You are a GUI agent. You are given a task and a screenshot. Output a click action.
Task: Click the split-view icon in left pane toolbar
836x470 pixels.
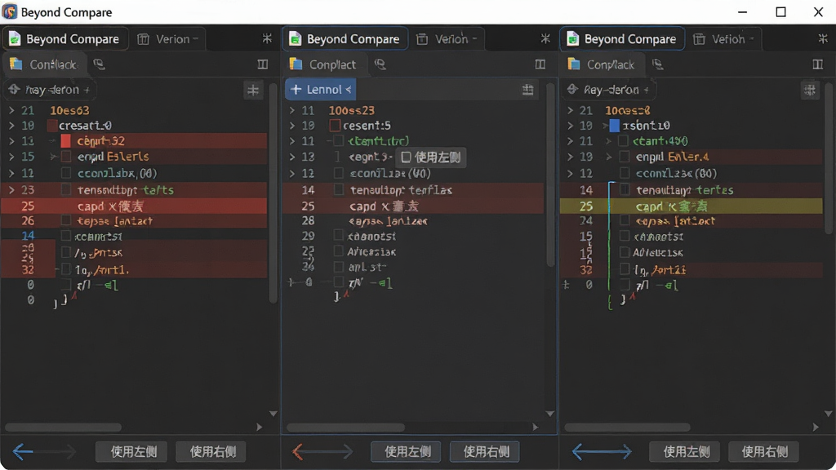click(262, 64)
